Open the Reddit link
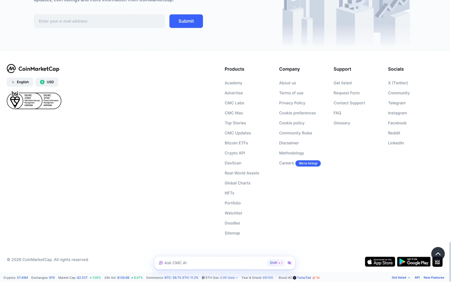 point(394,133)
